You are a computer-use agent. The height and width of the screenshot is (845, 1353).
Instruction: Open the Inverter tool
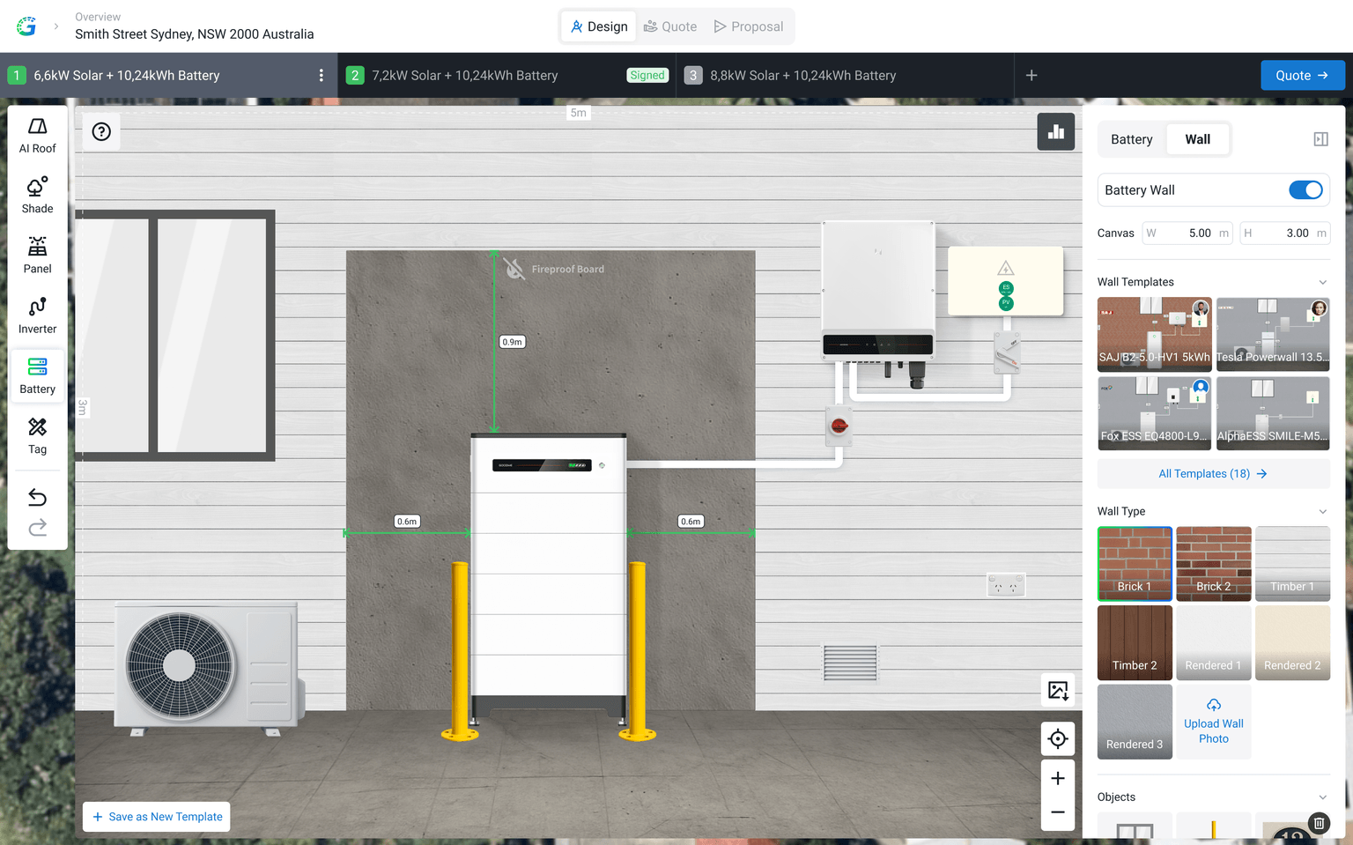[37, 315]
